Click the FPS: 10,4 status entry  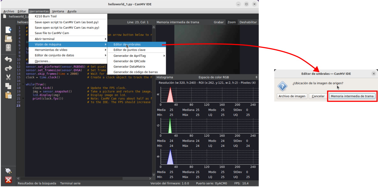pyautogui.click(x=242, y=183)
